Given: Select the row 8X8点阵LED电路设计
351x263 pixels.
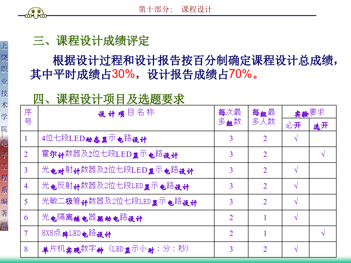Looking at the screenshot, I should 76,233.
